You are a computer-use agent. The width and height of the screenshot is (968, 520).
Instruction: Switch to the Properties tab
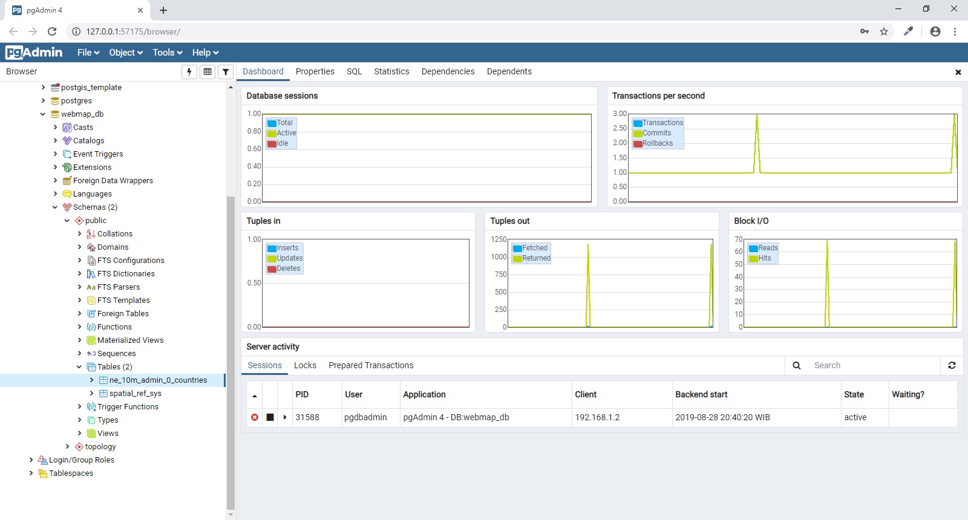point(315,71)
